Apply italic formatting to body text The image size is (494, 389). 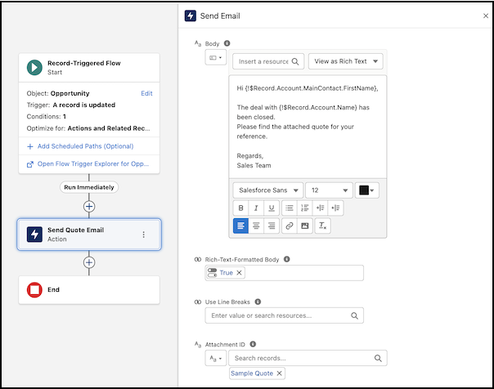click(257, 208)
